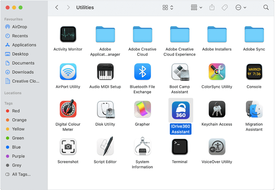Click the Locations sidebar header

pyautogui.click(x=13, y=93)
